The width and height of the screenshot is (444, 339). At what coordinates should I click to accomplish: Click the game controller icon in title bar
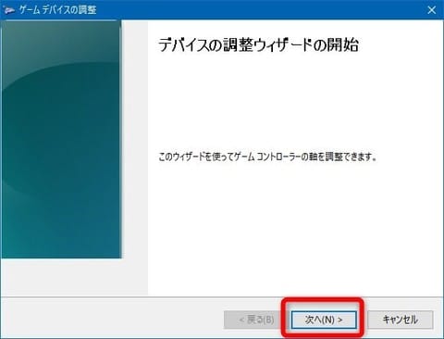pos(8,10)
